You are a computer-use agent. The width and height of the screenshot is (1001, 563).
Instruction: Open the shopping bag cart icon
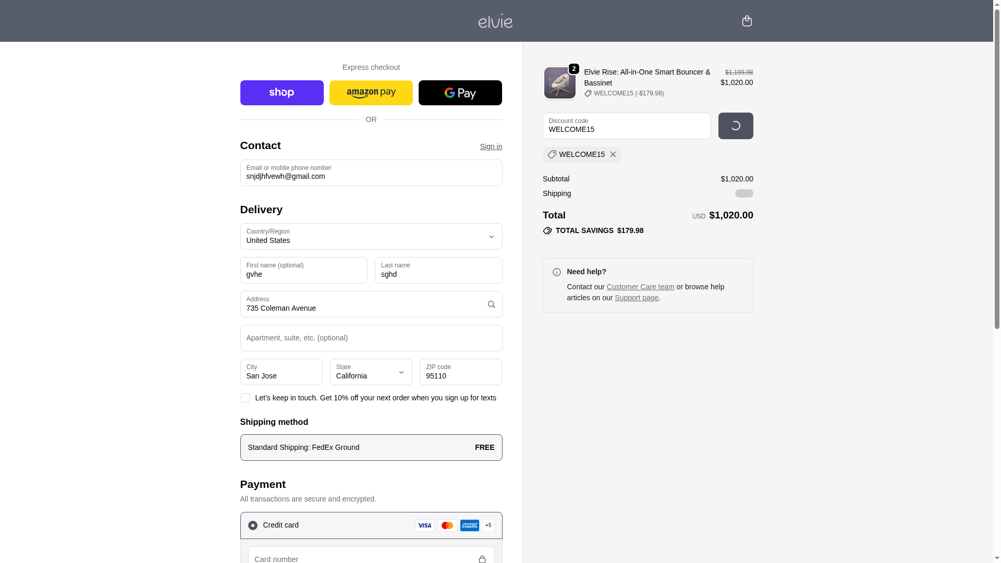[x=747, y=21]
